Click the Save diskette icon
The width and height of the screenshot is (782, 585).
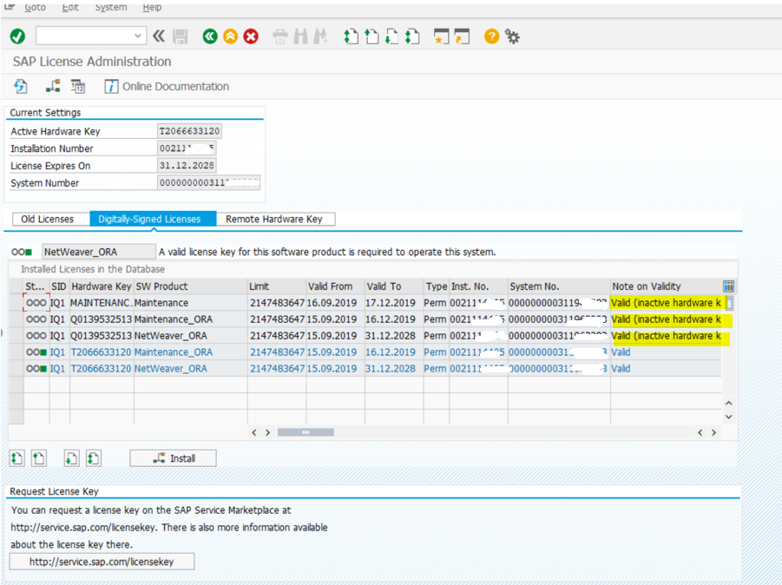[x=180, y=36]
